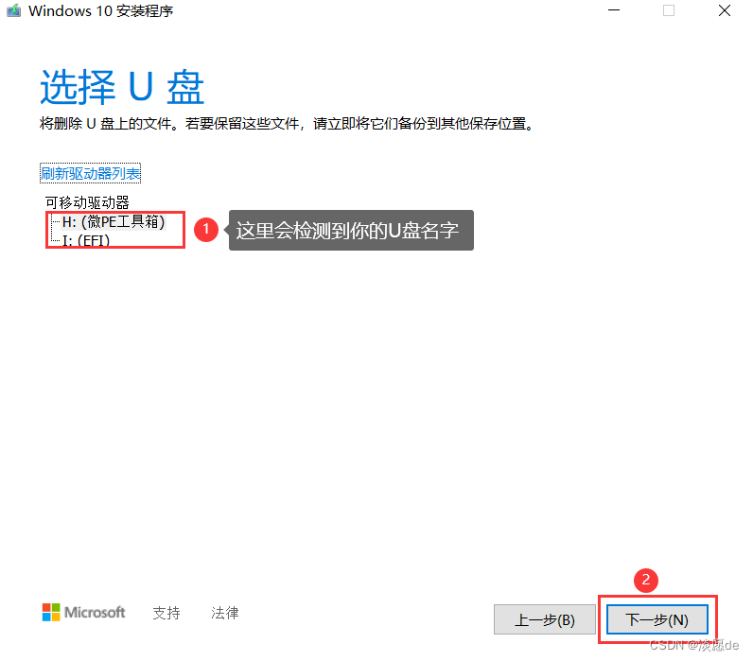Image resolution: width=753 pixels, height=661 pixels.
Task: Select the I: (EFI) drive
Action: pyautogui.click(x=86, y=240)
